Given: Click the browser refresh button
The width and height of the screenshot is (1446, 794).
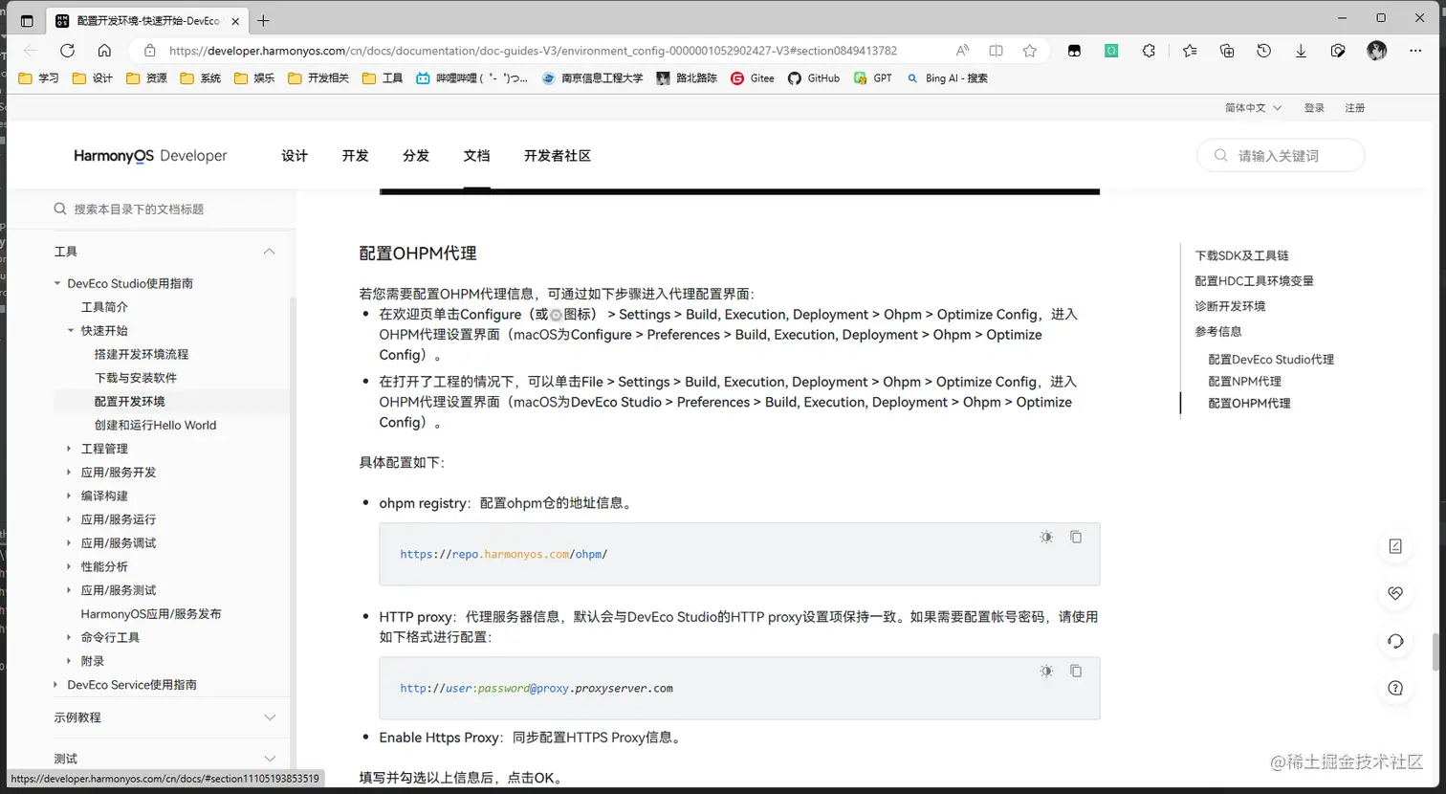Looking at the screenshot, I should (x=67, y=51).
